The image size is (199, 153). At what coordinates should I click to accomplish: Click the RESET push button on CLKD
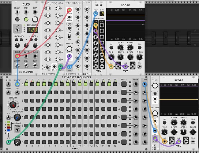[x=17, y=19]
